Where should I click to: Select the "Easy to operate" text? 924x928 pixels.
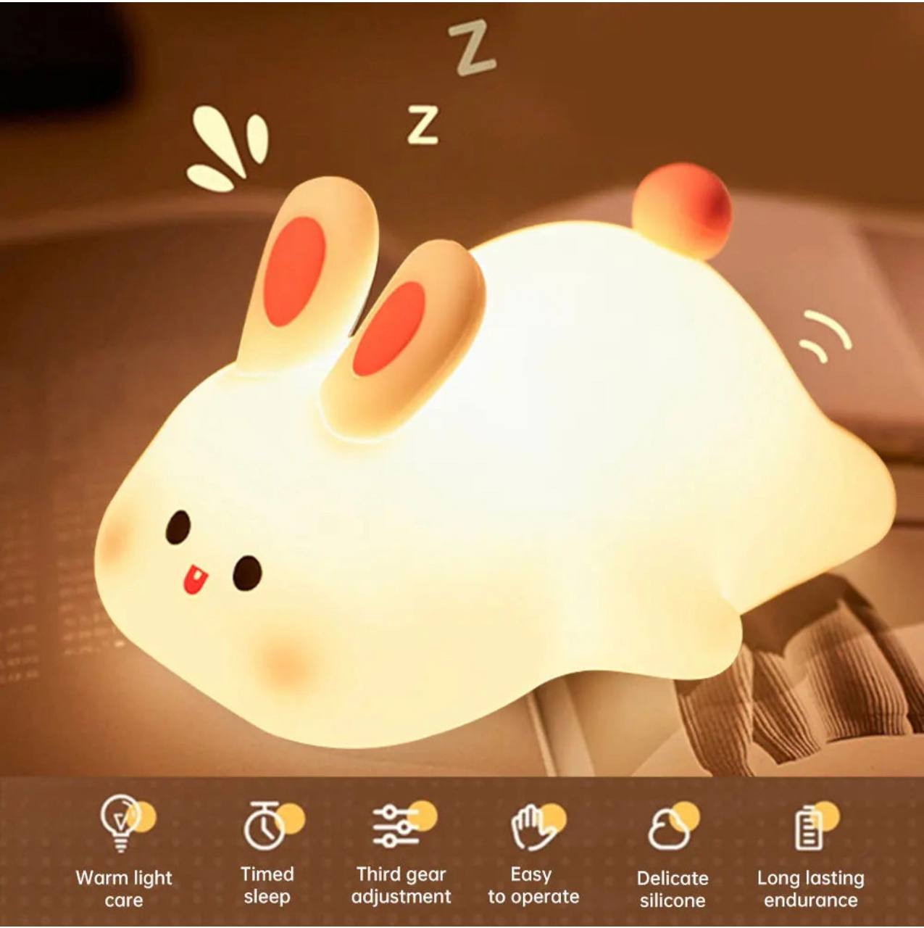point(533,885)
